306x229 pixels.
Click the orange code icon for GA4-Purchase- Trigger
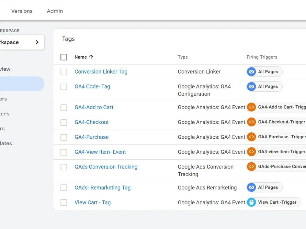click(x=251, y=137)
